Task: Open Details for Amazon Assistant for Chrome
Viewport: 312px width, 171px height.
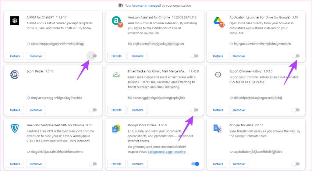Action: pyautogui.click(x=116, y=56)
